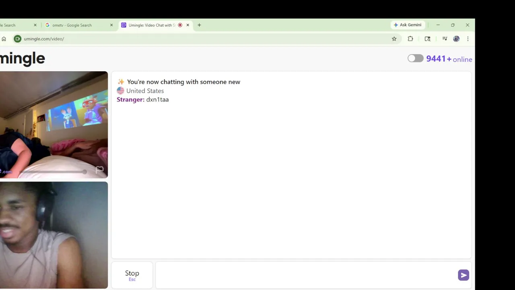Click the tab recording indicator dot

click(x=180, y=25)
